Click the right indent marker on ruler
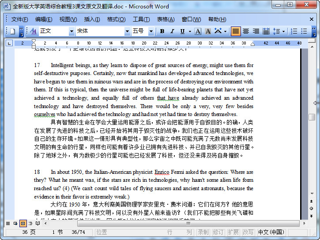 [252, 44]
